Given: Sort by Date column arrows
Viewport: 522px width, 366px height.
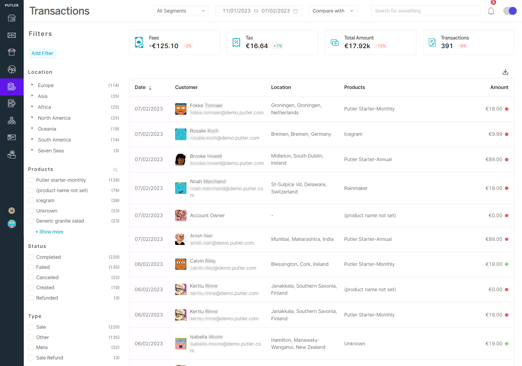Looking at the screenshot, I should [x=150, y=88].
